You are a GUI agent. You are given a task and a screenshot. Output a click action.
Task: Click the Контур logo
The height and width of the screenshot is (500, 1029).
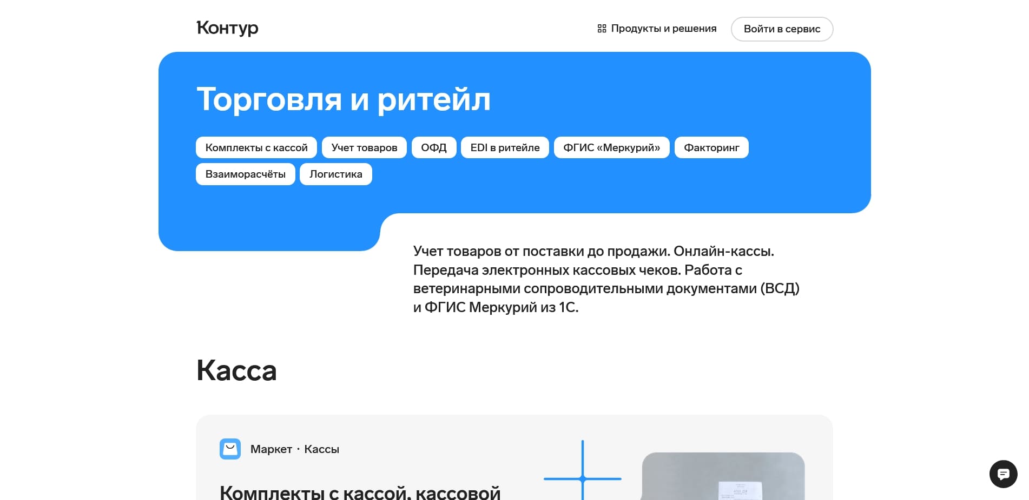227,28
